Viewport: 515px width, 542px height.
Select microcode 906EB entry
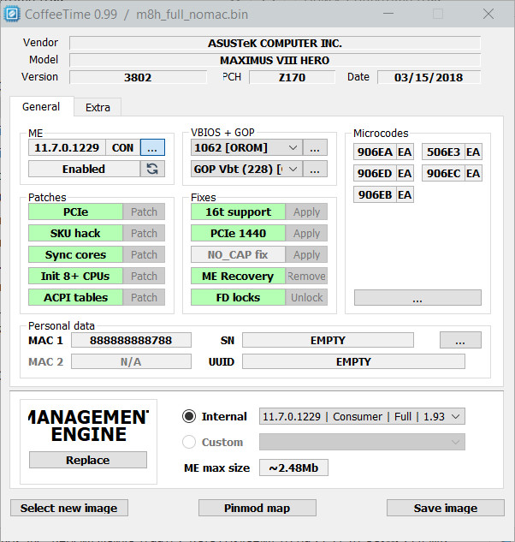click(x=383, y=194)
